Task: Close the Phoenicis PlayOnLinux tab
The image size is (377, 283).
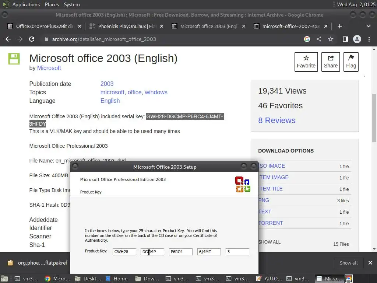Action: pos(162,26)
